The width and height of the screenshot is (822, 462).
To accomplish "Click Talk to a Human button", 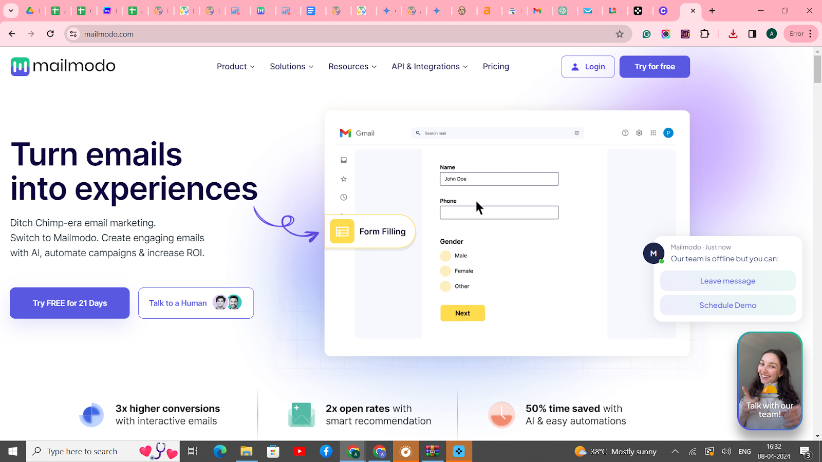I will (196, 303).
